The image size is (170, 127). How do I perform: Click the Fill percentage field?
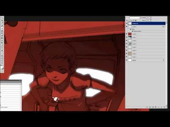click(x=148, y=20)
